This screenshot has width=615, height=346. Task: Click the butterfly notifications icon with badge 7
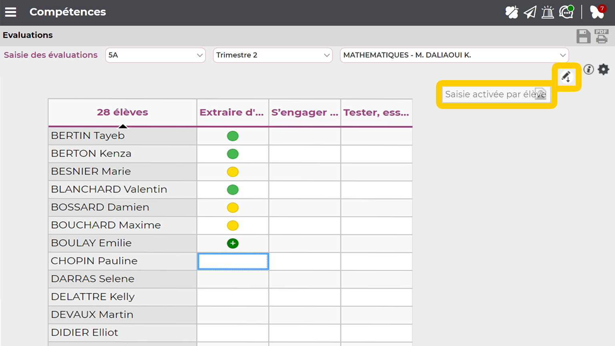[597, 12]
